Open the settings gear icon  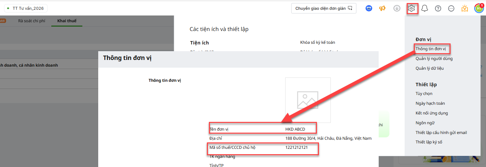coord(411,8)
